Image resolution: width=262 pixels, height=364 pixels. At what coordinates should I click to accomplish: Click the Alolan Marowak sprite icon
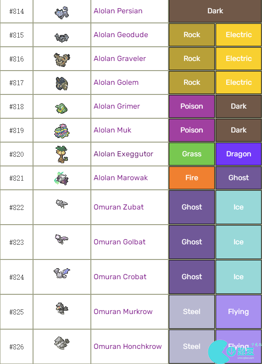pyautogui.click(x=61, y=178)
